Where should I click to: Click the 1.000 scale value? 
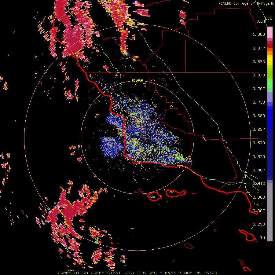(259, 34)
